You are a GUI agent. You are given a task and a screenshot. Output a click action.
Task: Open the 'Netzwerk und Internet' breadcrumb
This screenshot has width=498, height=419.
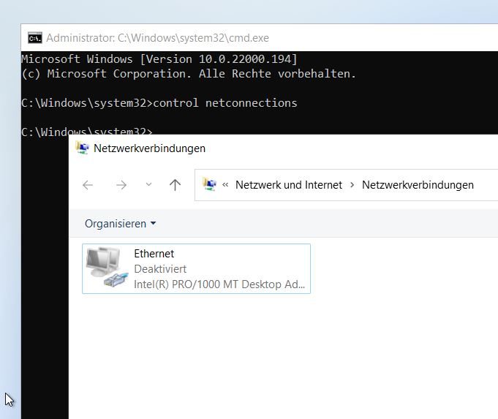[x=289, y=185]
